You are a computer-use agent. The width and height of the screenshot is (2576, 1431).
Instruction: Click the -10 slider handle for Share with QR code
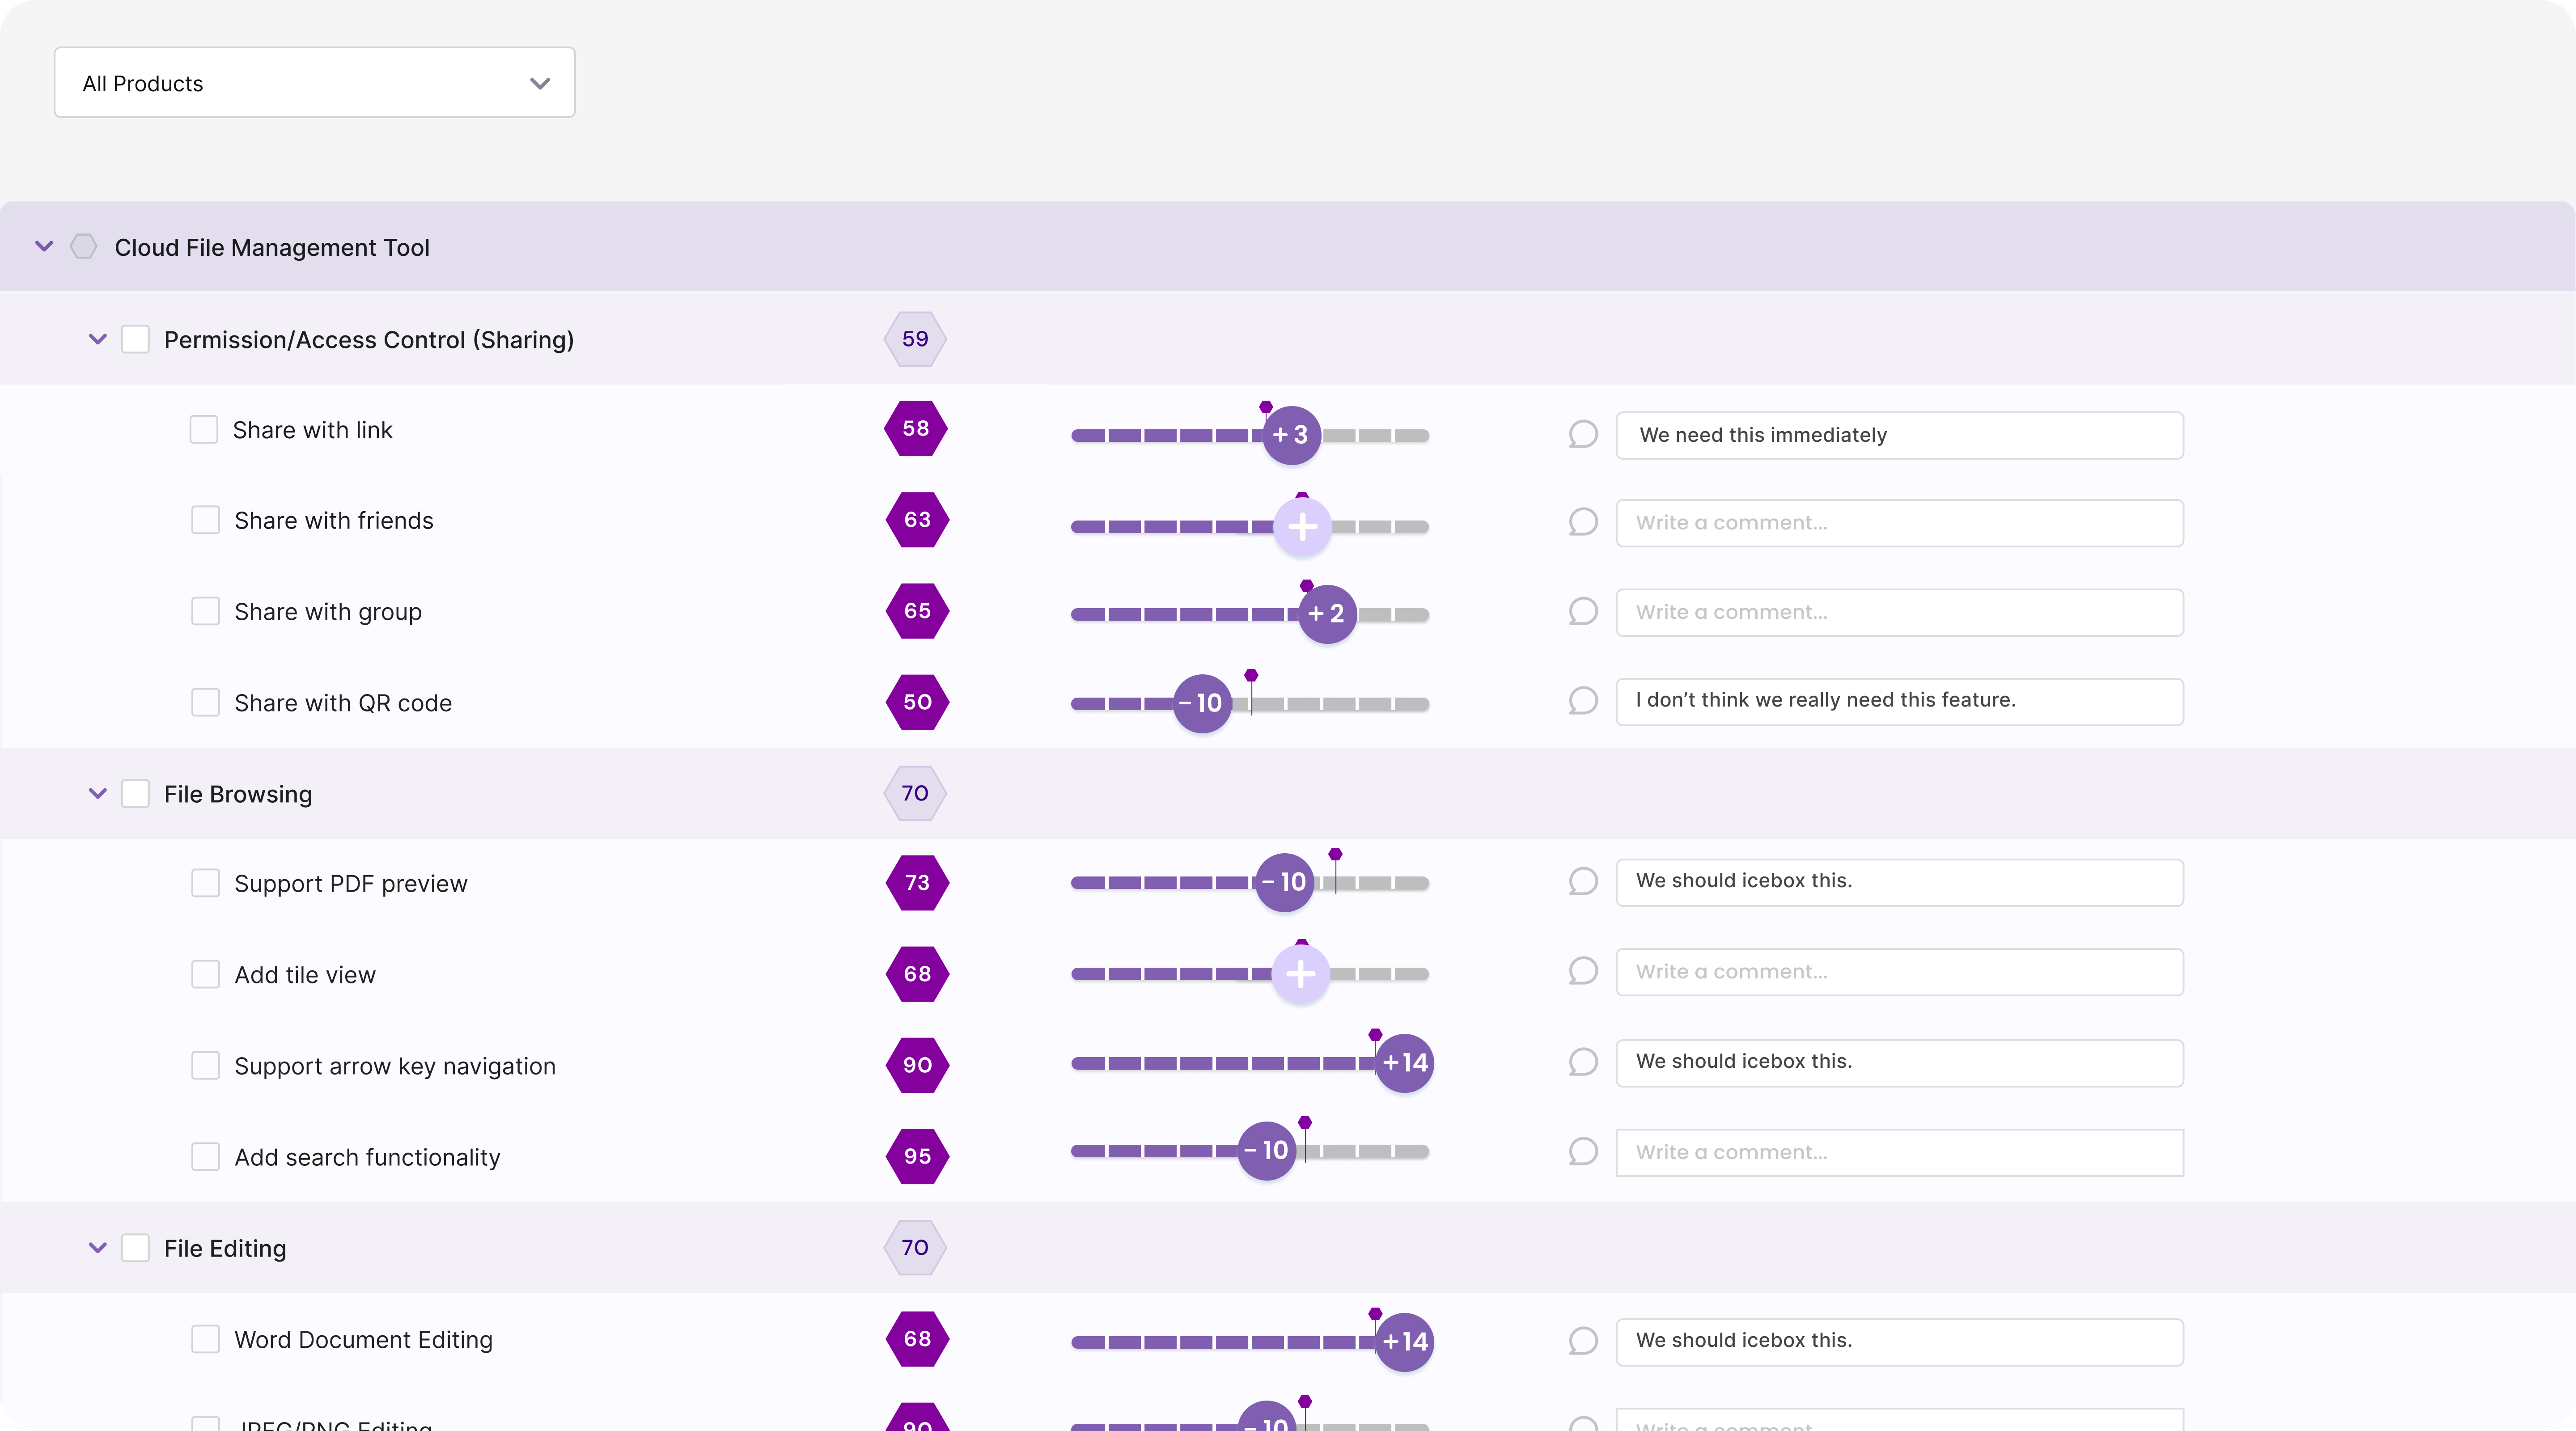coord(1202,703)
